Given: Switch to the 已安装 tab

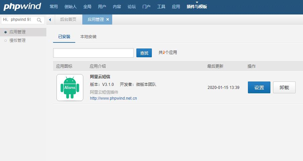Looking at the screenshot, I should (x=64, y=37).
